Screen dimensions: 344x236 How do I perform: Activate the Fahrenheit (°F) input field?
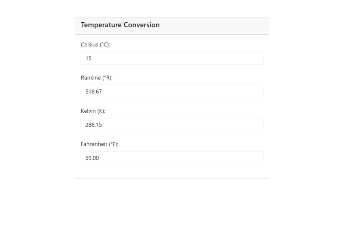point(172,157)
